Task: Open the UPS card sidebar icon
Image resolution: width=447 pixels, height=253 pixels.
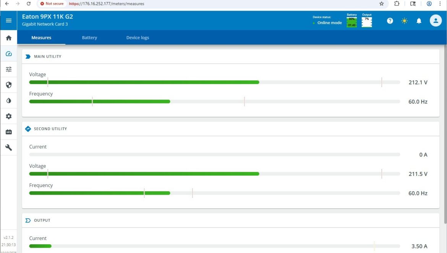Action: point(8,132)
